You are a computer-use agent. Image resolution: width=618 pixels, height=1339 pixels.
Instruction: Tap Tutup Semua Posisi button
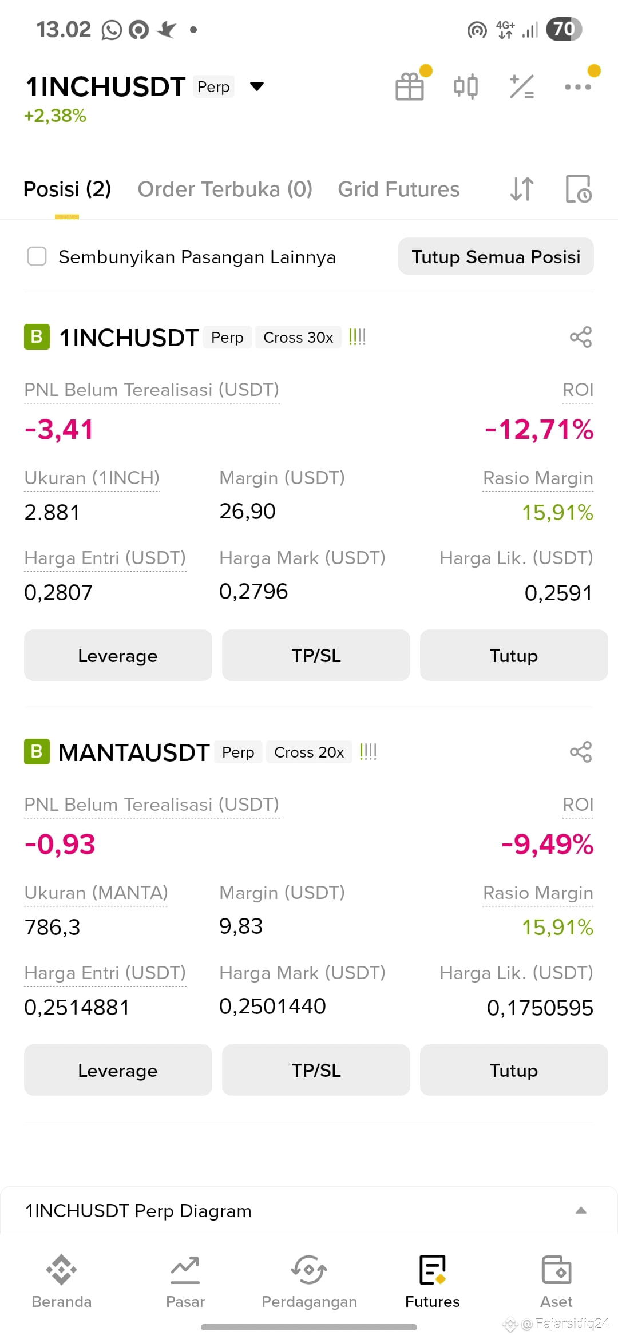coord(496,256)
